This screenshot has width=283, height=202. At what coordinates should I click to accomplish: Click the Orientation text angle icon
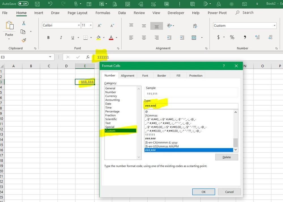[169, 25]
